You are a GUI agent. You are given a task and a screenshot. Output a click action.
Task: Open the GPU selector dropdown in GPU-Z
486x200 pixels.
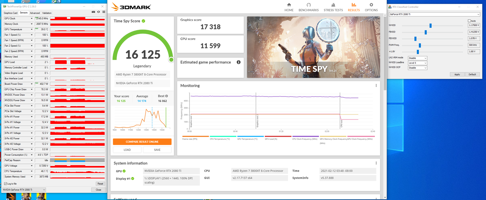click(x=24, y=190)
